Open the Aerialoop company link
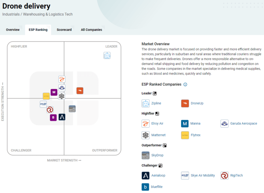Image resolution: width=264 pixels, height=193 pixels. [x=158, y=175]
